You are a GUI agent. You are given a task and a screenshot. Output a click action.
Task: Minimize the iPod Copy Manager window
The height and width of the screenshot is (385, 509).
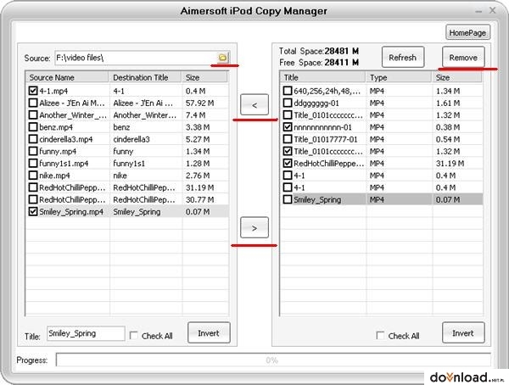pyautogui.click(x=478, y=11)
